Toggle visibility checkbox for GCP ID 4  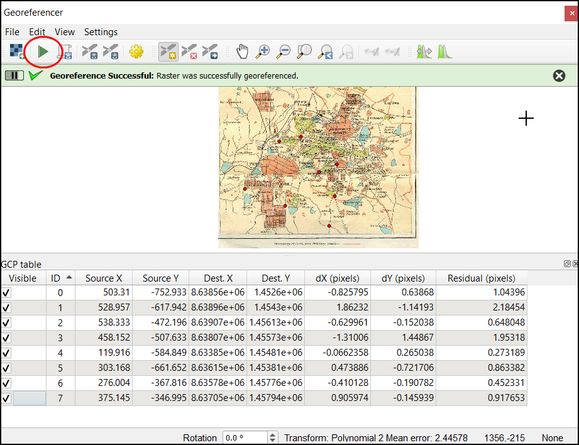click(x=6, y=353)
